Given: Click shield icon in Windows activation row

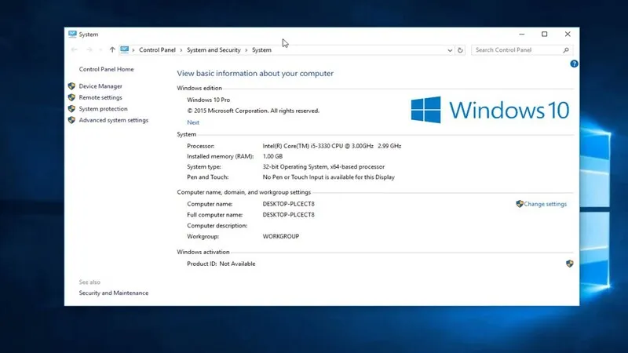Looking at the screenshot, I should 570,264.
